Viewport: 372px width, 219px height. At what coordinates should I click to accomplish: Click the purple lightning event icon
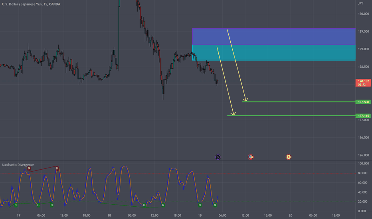click(218, 157)
